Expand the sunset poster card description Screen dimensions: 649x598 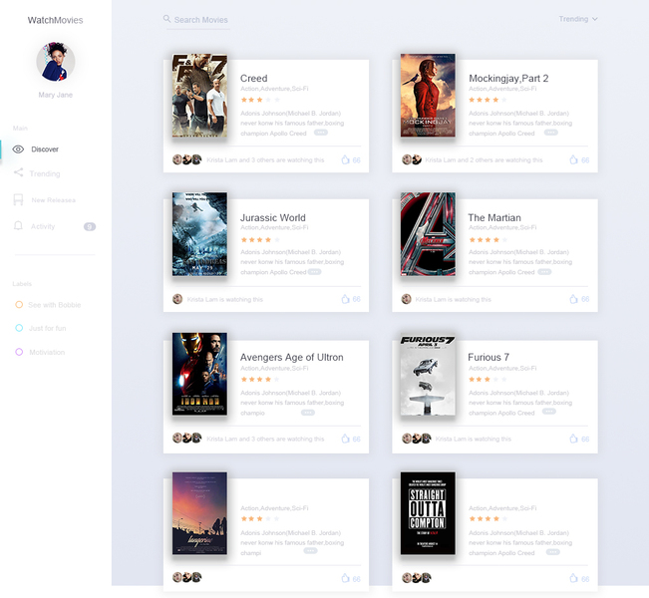click(310, 551)
